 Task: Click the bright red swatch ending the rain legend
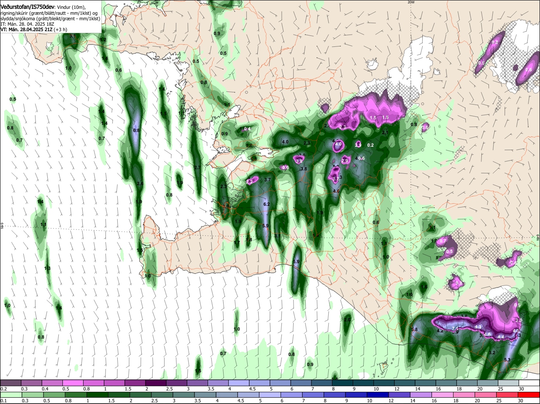point(529,395)
